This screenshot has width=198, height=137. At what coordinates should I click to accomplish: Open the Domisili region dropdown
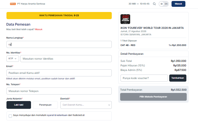[x=86, y=105]
